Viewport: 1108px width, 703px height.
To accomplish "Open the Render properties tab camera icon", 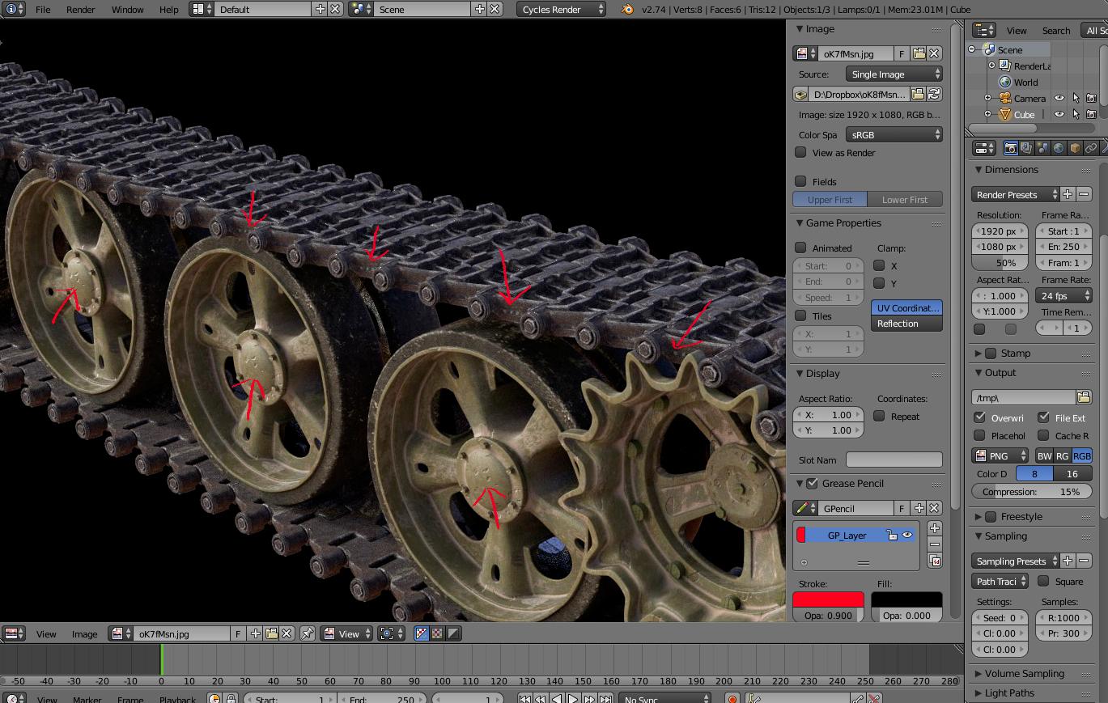I will [1010, 148].
